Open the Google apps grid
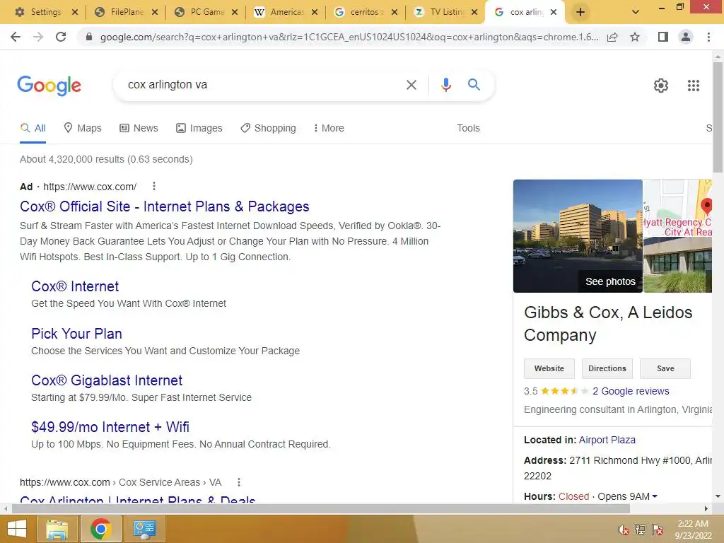The width and height of the screenshot is (724, 543). 693,86
